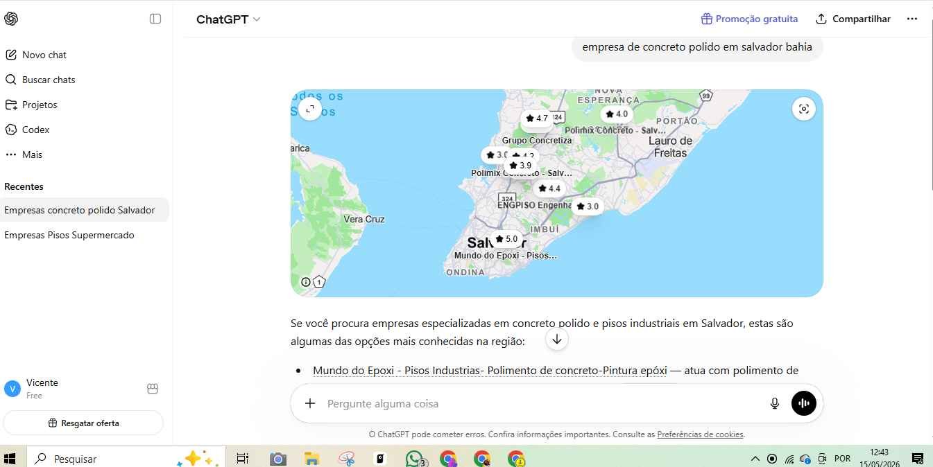Collapse the sidebar with the panel icon
This screenshot has height=467, width=933.
tap(155, 19)
